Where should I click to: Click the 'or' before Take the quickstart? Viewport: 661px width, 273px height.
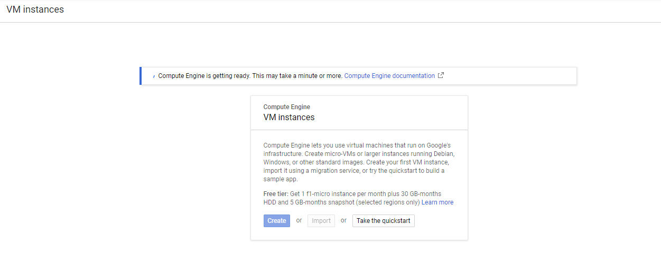pos(343,220)
